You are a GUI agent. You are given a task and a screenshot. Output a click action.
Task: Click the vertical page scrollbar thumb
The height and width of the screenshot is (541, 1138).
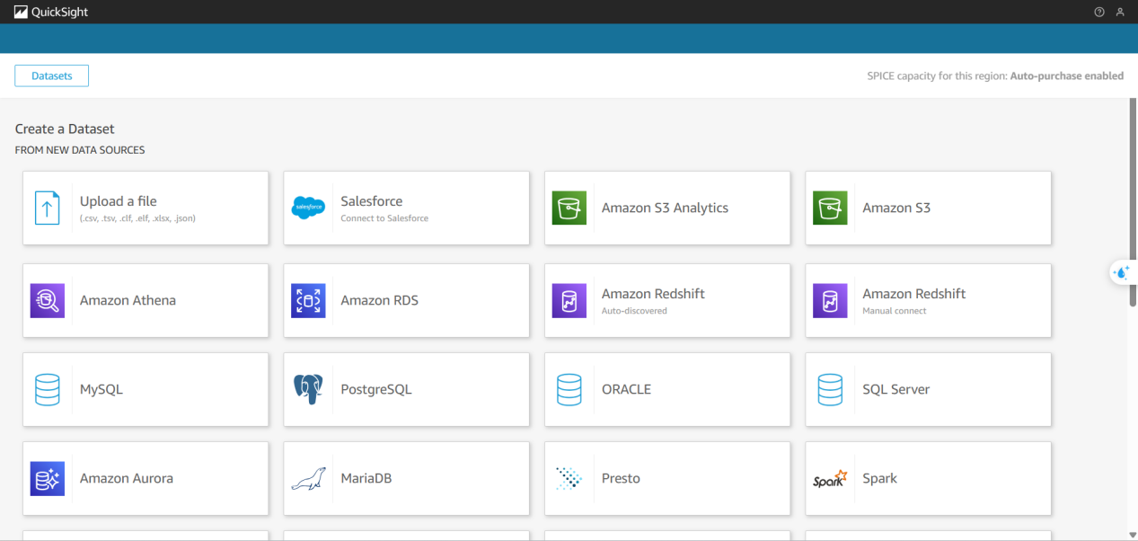1133,202
